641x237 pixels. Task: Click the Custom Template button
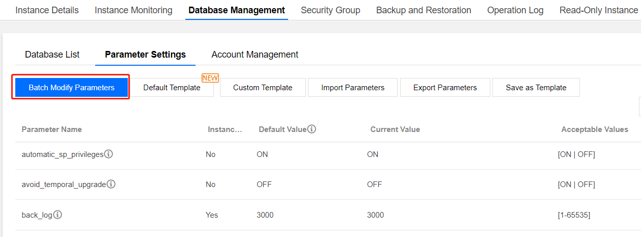(x=263, y=88)
